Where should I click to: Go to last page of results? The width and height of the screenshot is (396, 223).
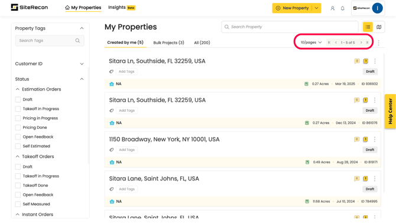[x=367, y=43]
